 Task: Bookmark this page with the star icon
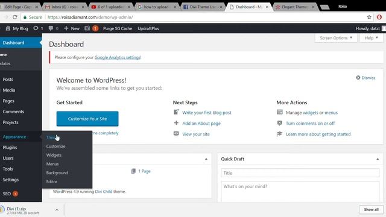tap(369, 17)
